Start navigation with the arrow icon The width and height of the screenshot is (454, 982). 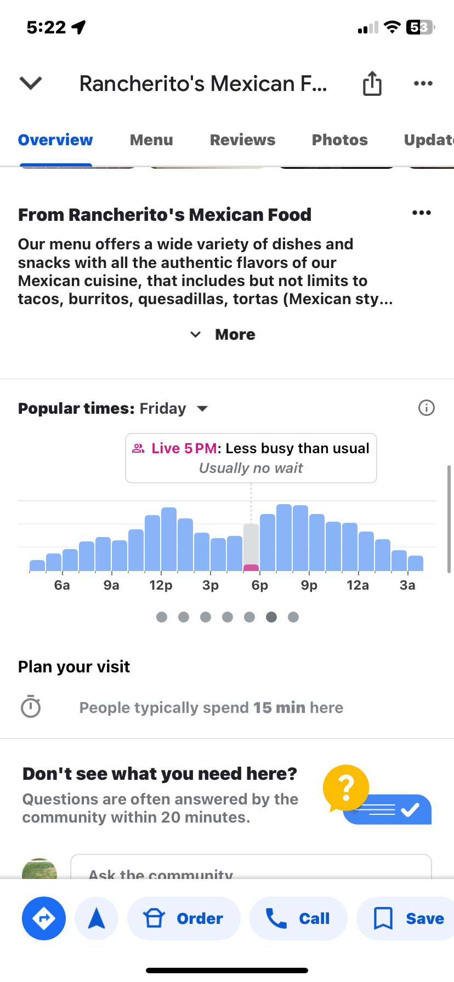[97, 918]
